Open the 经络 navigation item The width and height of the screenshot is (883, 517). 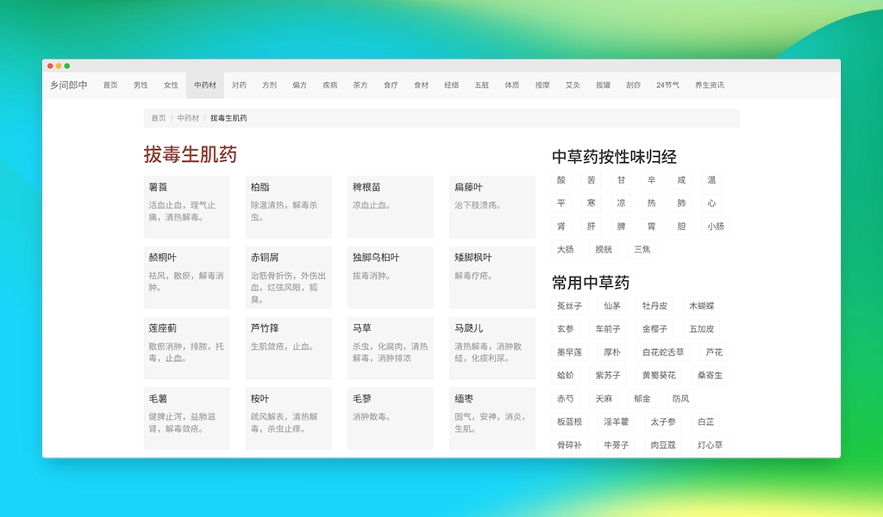(x=452, y=85)
